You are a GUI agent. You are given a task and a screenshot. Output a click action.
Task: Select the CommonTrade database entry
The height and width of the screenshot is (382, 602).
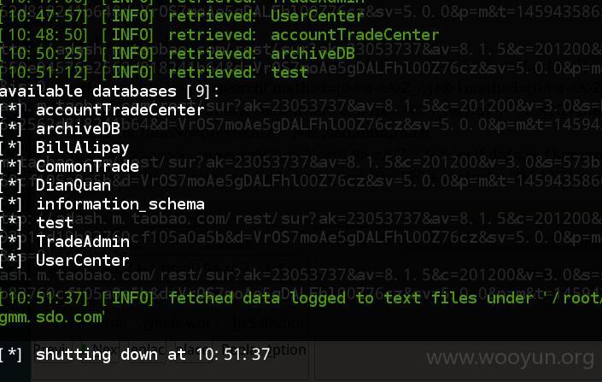87,167
